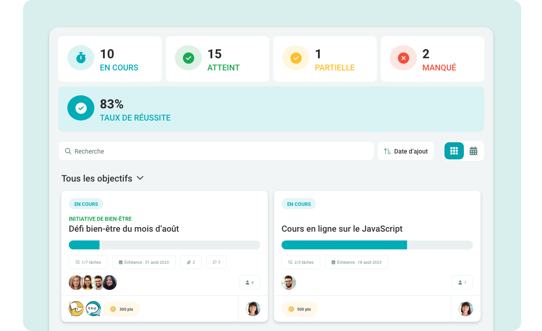Click the JavaScript course progress bar
Screen dimensions: 542x331
click(x=377, y=245)
